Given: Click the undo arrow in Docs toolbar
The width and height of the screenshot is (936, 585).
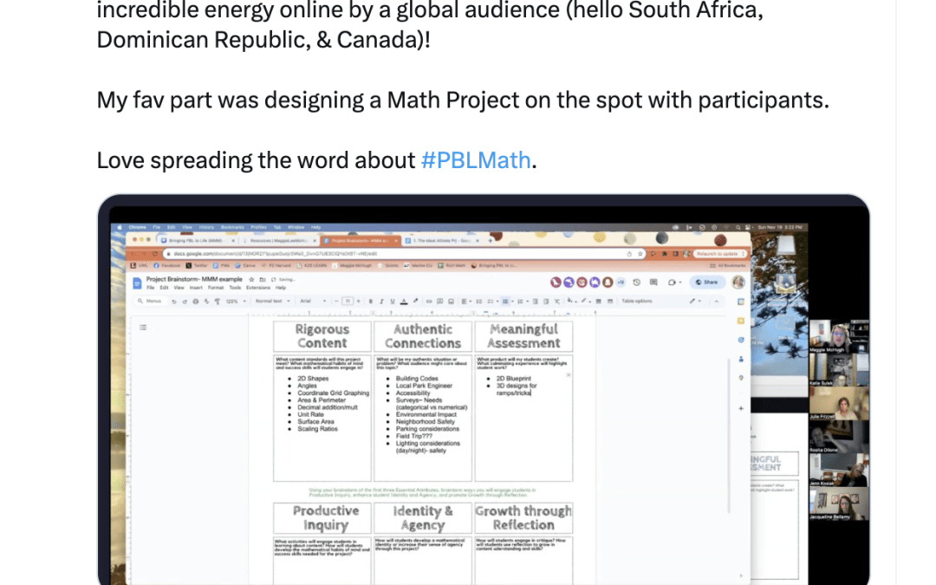Looking at the screenshot, I should [x=174, y=302].
